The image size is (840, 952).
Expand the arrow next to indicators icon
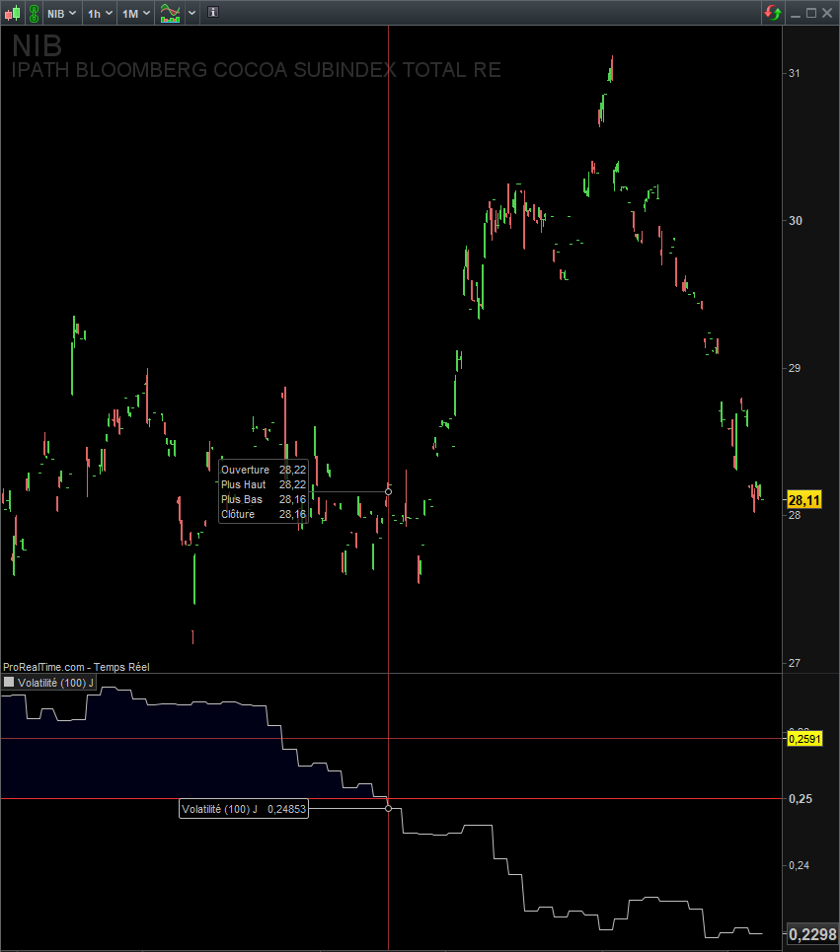(191, 13)
